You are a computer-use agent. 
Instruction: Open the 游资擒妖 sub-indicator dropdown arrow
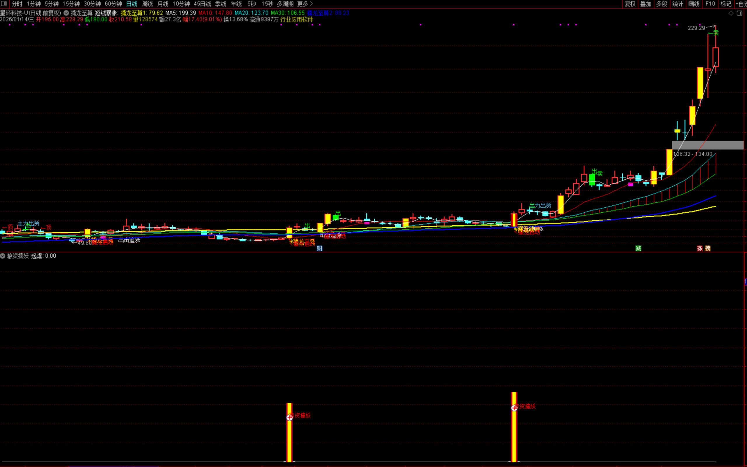[x=3, y=256]
